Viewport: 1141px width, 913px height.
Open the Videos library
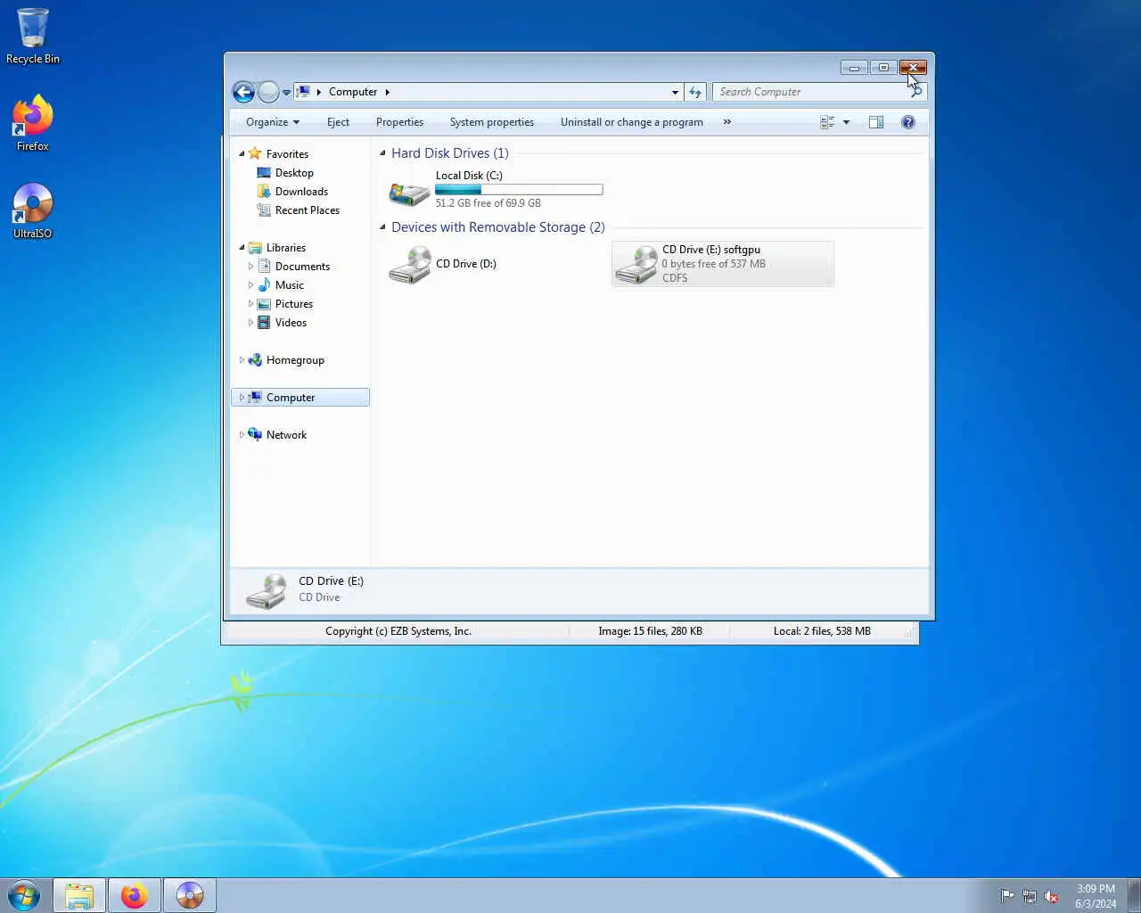coord(291,323)
